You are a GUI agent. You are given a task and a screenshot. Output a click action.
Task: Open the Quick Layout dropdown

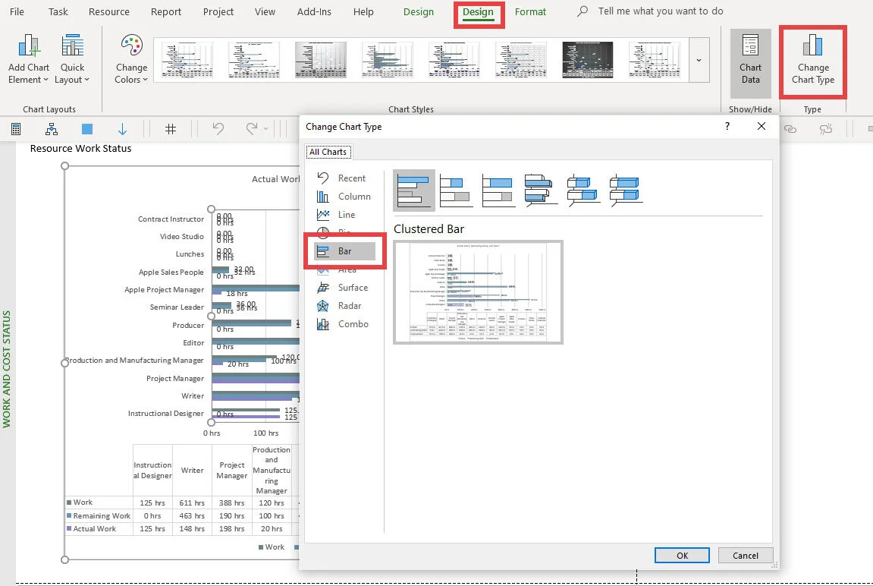(x=72, y=58)
